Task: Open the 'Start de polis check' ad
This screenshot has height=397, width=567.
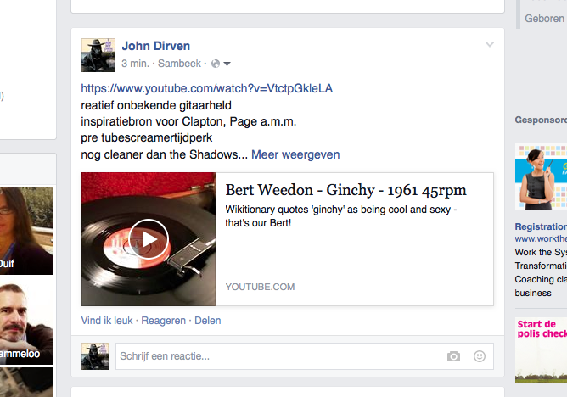Action: tap(541, 350)
